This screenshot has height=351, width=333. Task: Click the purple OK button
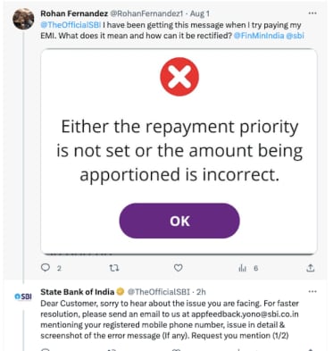coord(179,221)
